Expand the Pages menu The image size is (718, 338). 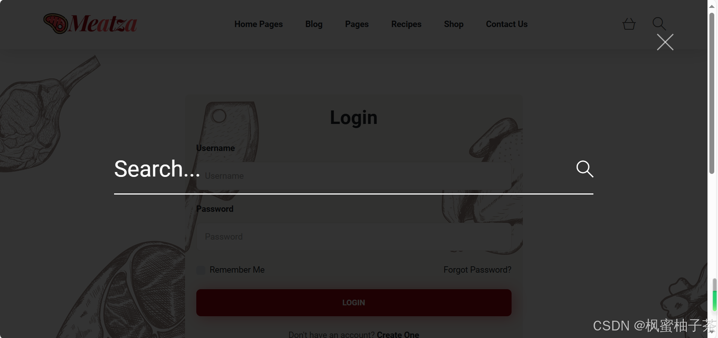[x=357, y=24]
